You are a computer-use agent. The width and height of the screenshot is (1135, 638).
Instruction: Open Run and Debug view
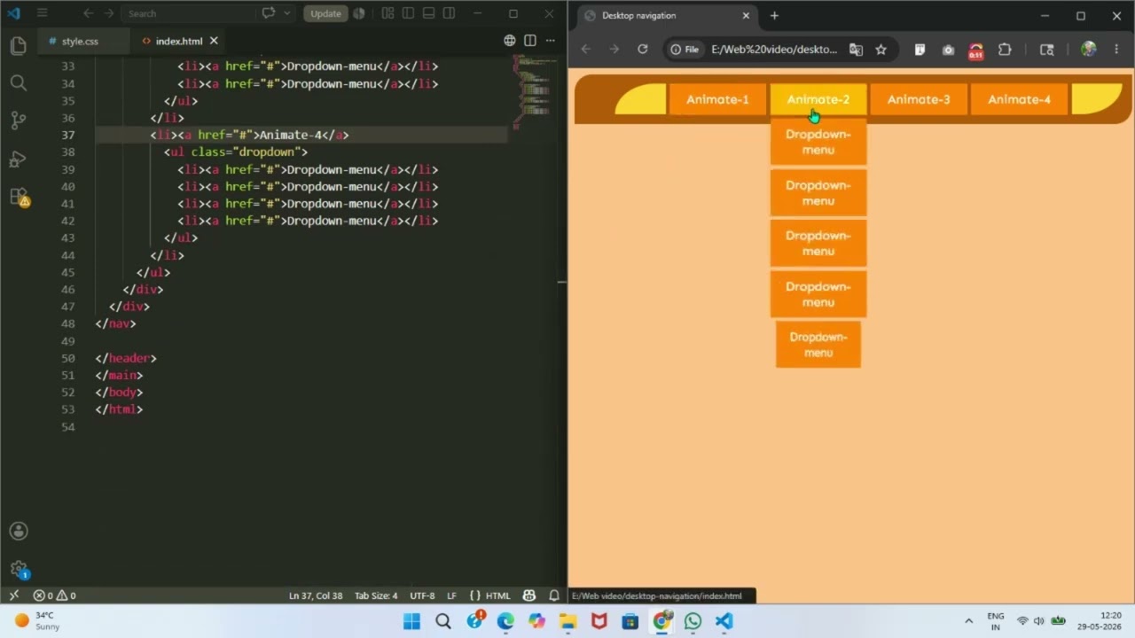tap(18, 159)
